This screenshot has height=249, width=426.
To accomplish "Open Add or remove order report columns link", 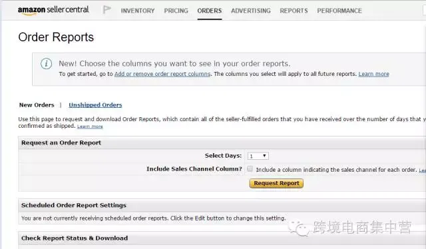I will 162,74.
